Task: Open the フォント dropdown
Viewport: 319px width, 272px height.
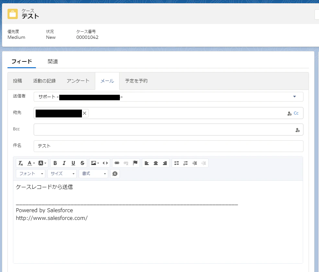Action: tap(30, 174)
